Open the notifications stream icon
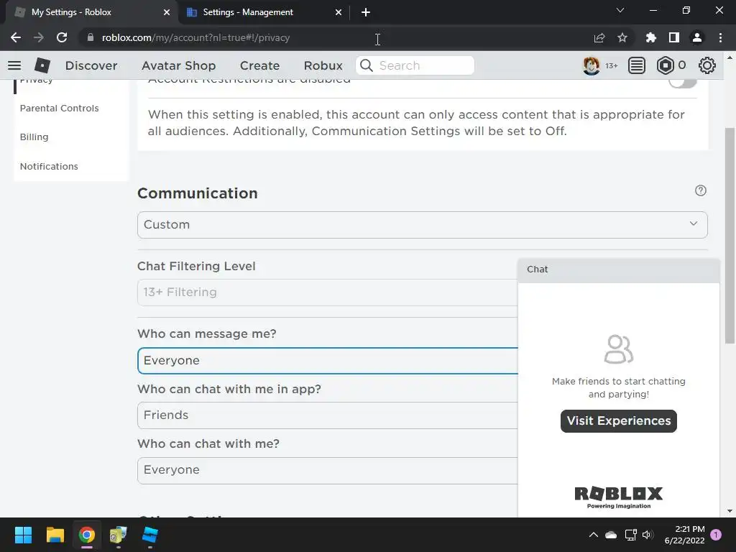 click(637, 65)
